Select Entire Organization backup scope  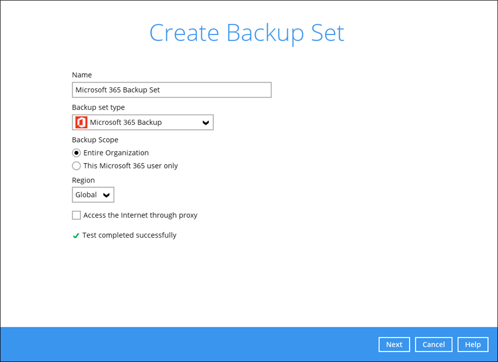click(76, 153)
